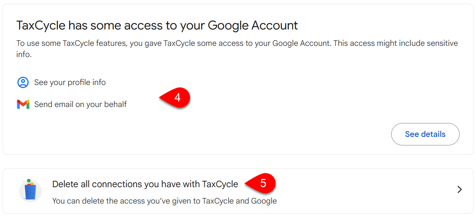Viewport: 476px width, 217px height.
Task: Click the See details button
Action: click(x=425, y=134)
